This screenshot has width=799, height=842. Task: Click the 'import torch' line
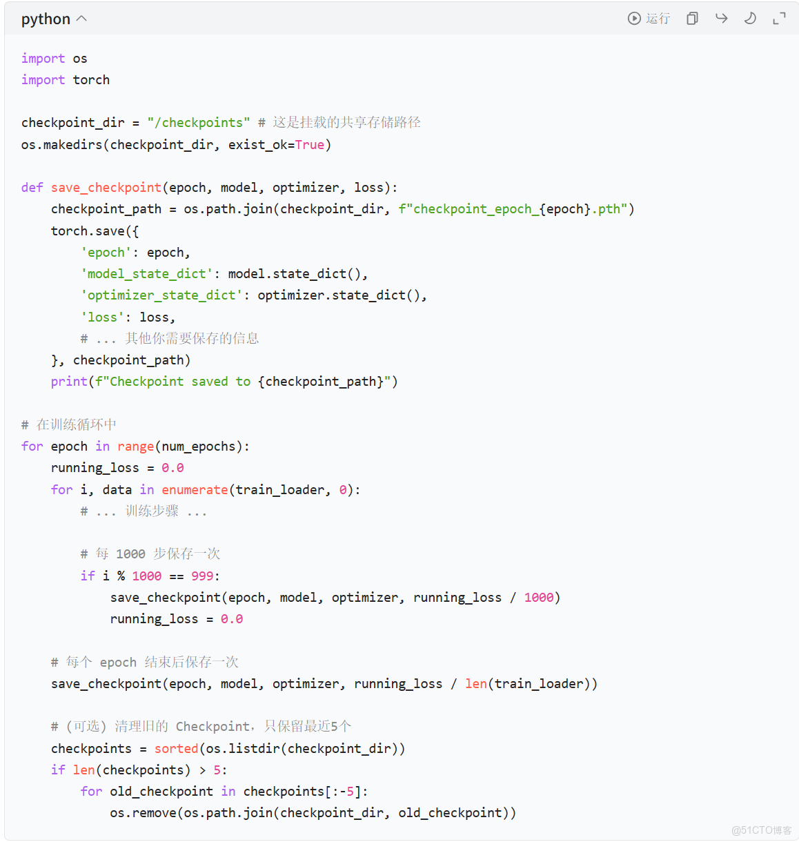coord(66,80)
